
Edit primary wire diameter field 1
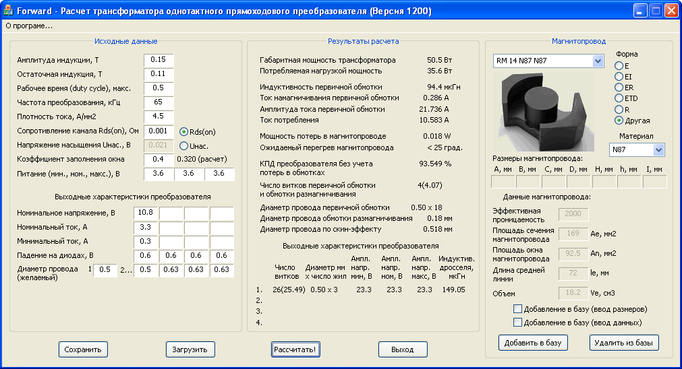click(x=105, y=270)
